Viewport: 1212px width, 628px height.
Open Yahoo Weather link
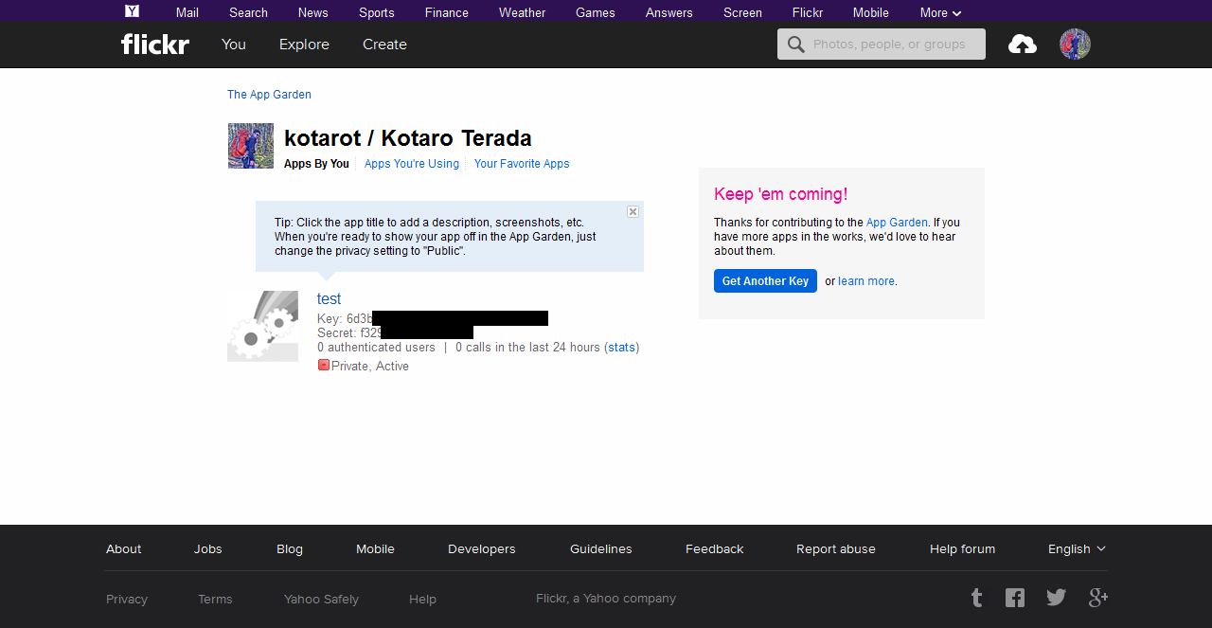523,12
